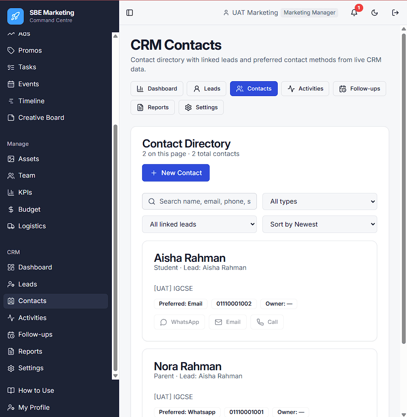Select the Contacts tab
This screenshot has height=417, width=407.
[x=254, y=88]
